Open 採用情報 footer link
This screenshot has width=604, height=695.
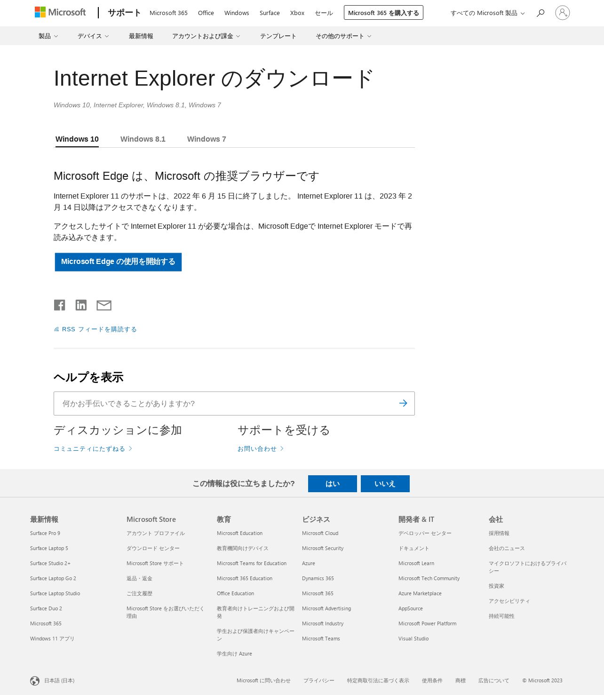(499, 533)
